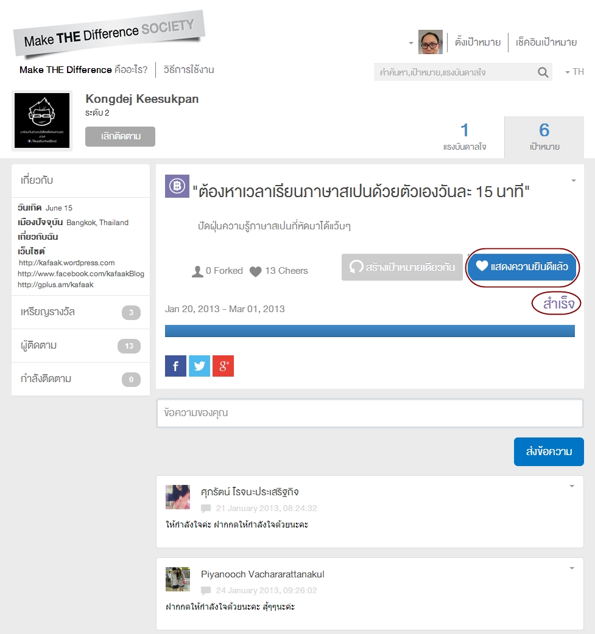Open Make THE Difference คืออะไร? link
The height and width of the screenshot is (634, 595).
click(x=83, y=69)
